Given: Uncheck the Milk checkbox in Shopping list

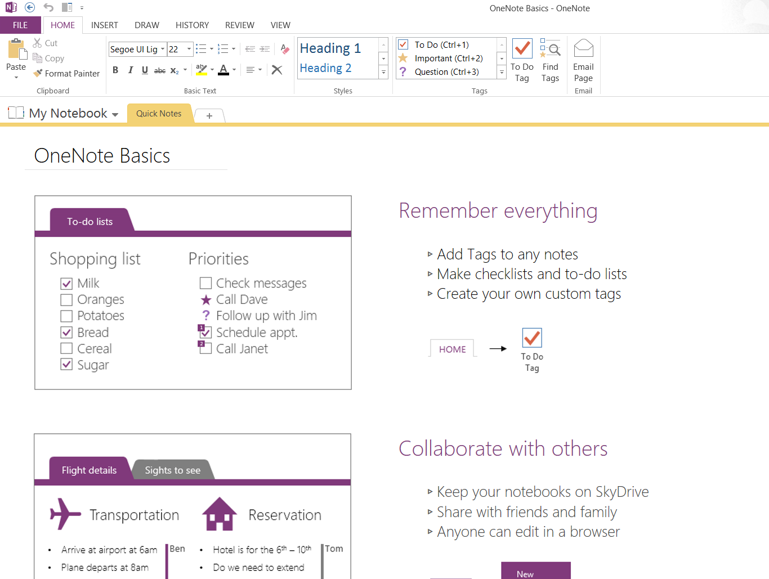Looking at the screenshot, I should pyautogui.click(x=66, y=283).
